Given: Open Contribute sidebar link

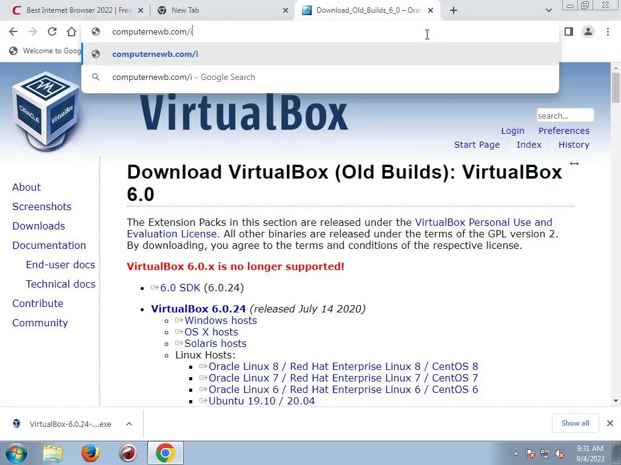Looking at the screenshot, I should pos(38,303).
